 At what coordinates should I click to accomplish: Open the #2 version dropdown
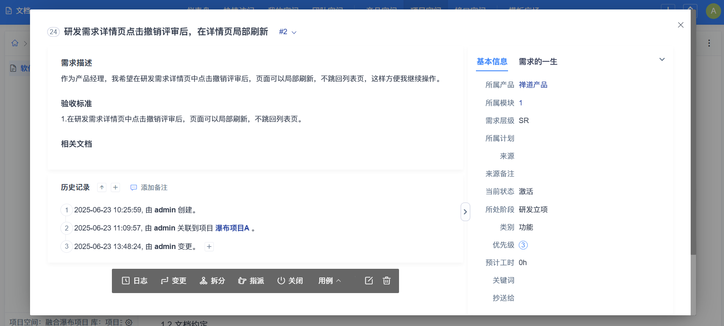[288, 32]
